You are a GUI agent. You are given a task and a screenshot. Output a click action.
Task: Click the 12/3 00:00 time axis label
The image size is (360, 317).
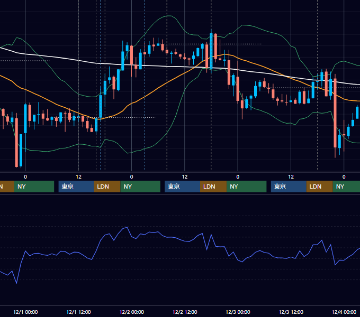click(x=238, y=312)
